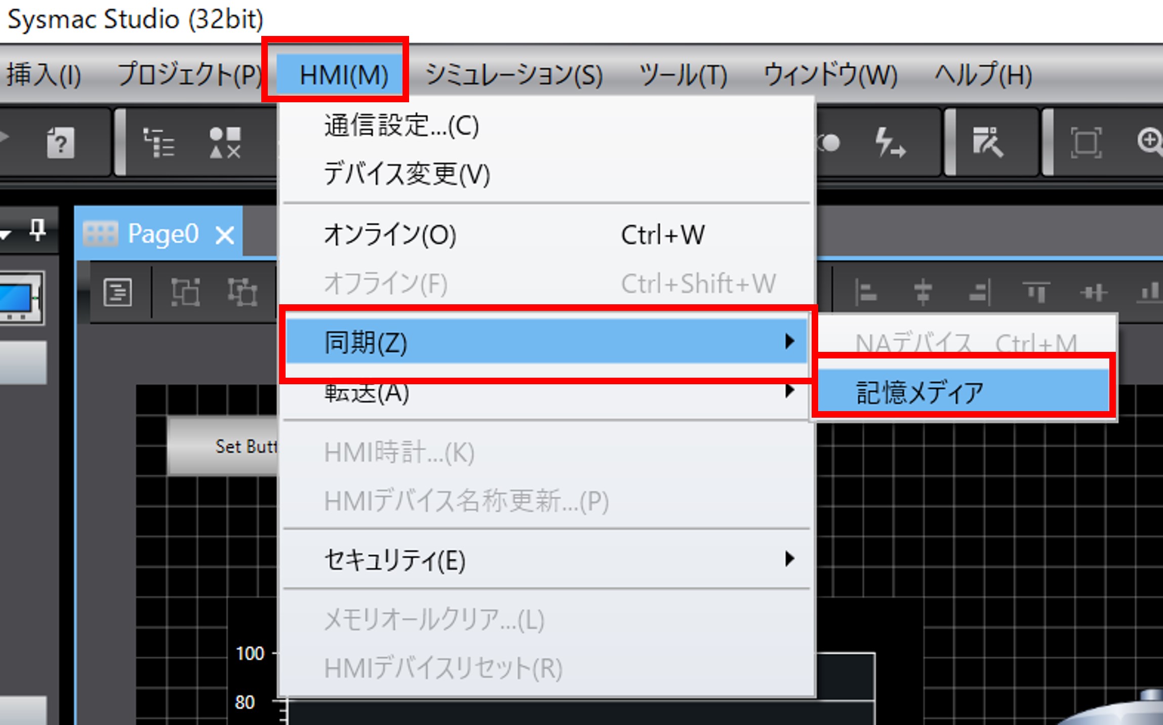1163x725 pixels.
Task: Click the pencil edit toolbar icon
Action: pyautogui.click(x=987, y=143)
